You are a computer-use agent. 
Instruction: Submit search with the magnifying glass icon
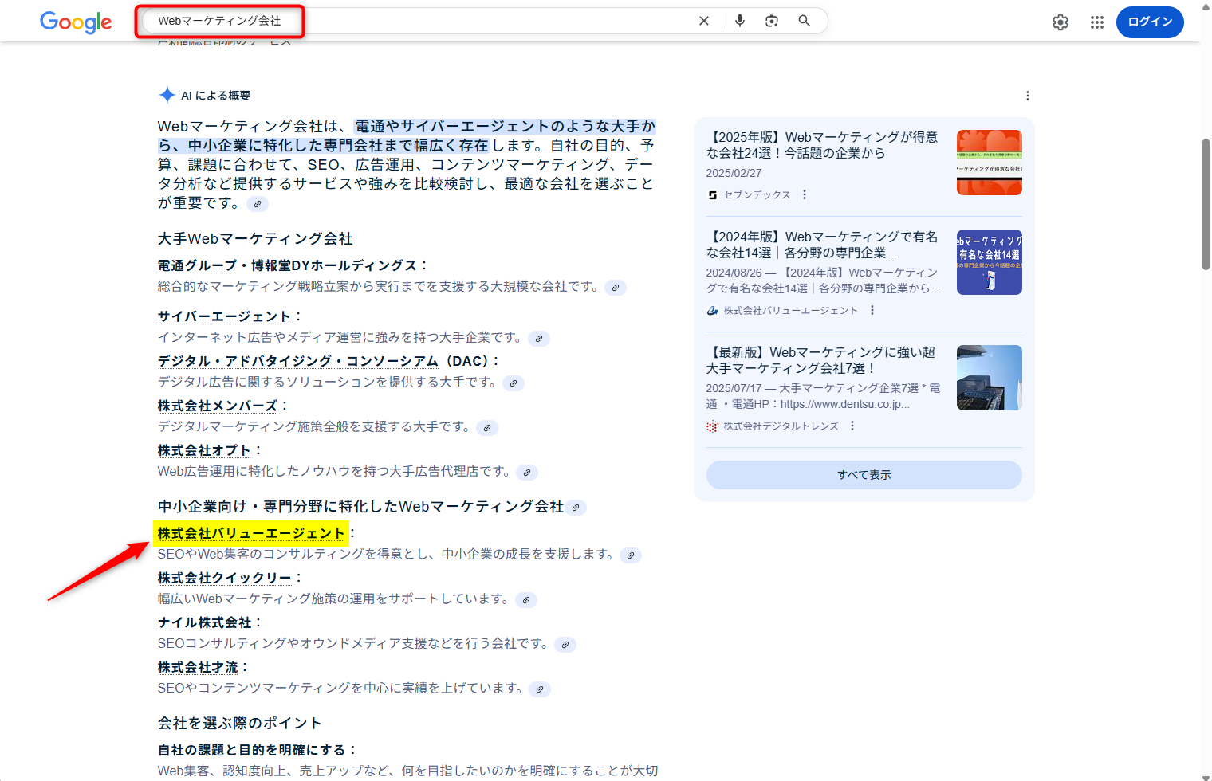click(804, 20)
